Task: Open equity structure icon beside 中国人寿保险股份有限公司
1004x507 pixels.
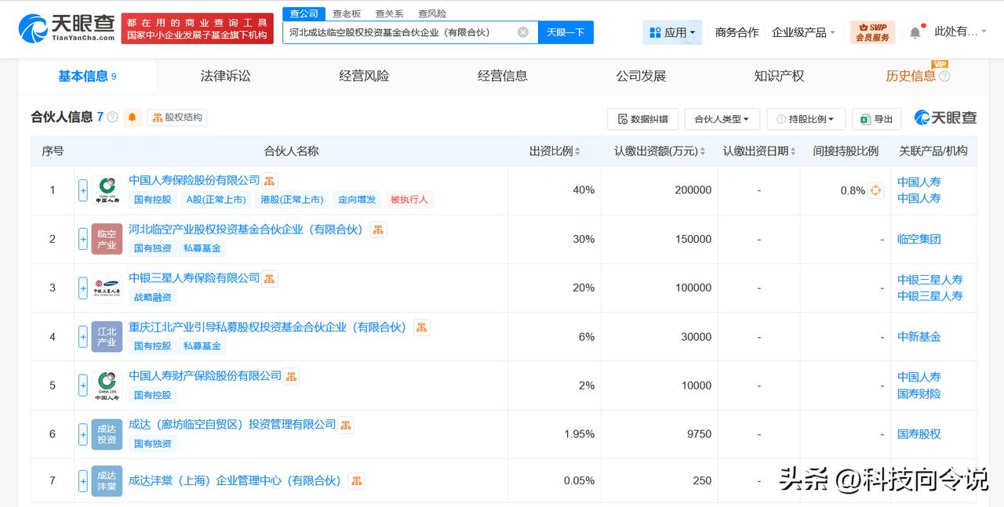Action: click(269, 181)
